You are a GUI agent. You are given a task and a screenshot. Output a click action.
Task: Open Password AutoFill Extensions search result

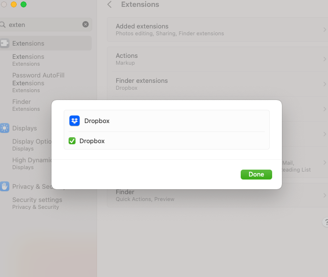[38, 82]
